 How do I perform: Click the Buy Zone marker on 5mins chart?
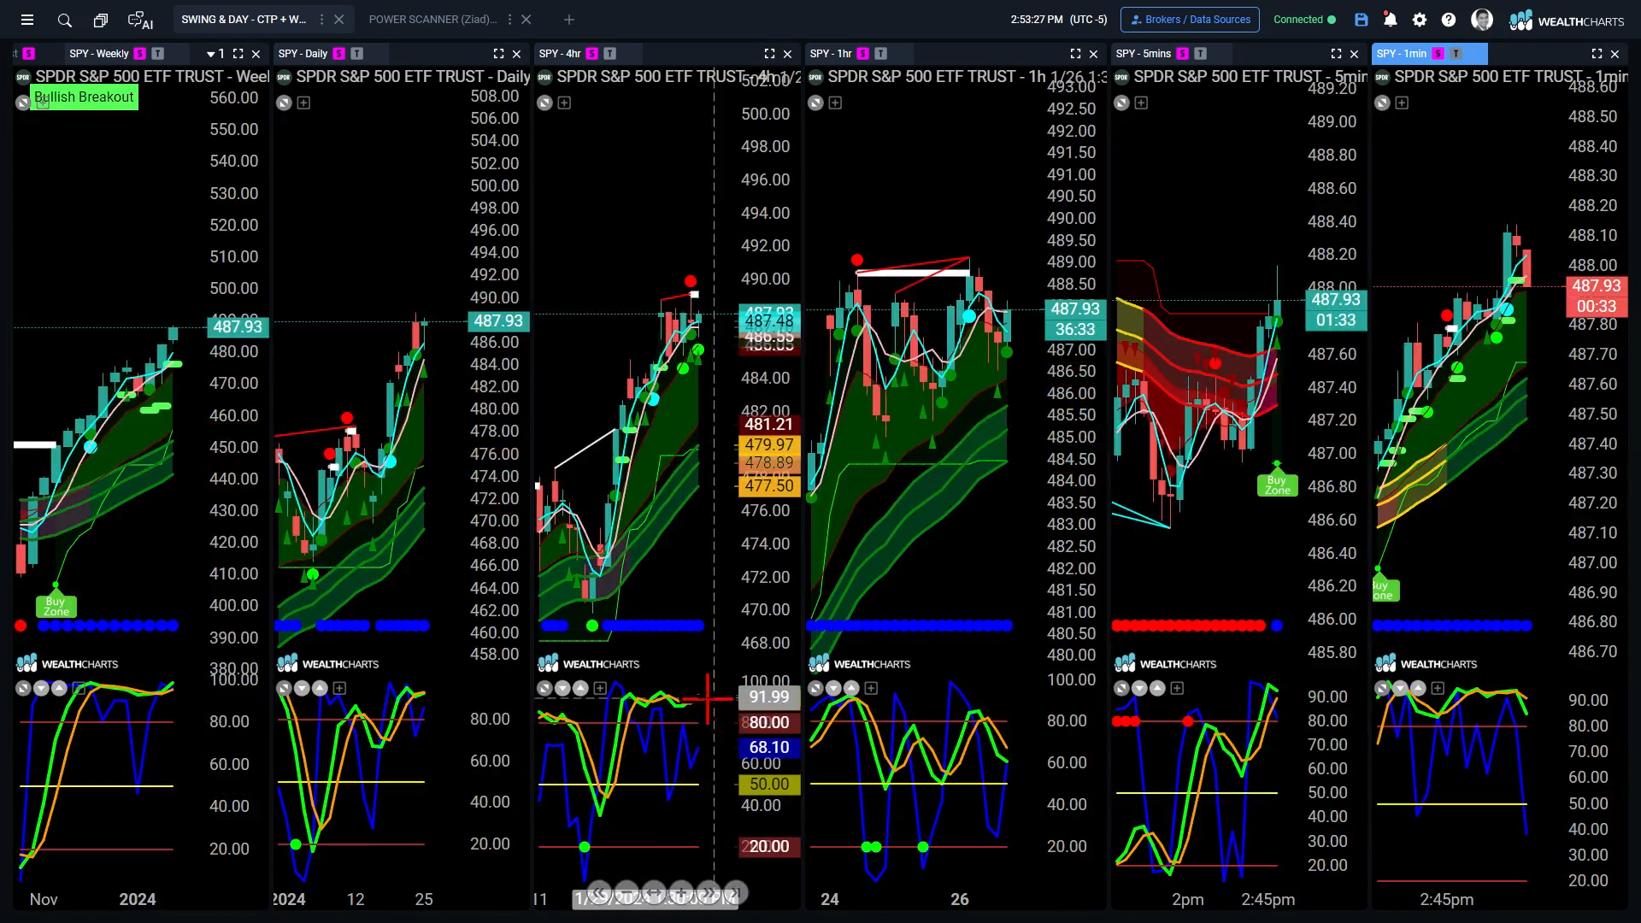click(1277, 485)
